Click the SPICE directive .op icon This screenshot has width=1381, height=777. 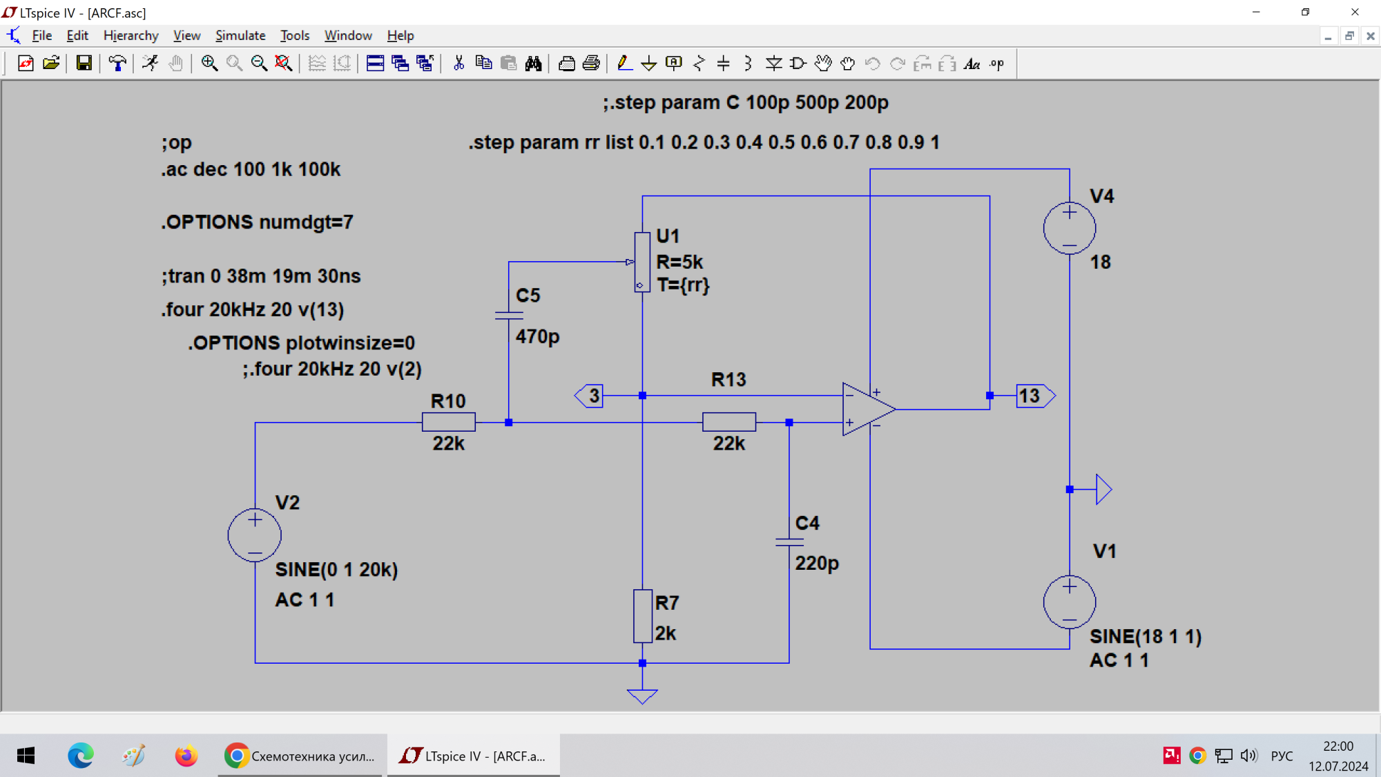(996, 64)
